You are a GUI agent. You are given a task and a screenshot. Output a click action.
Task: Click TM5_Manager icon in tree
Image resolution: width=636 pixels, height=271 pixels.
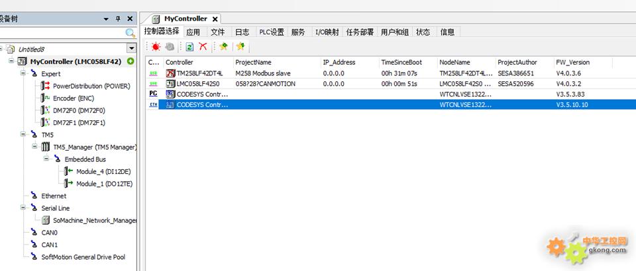click(x=46, y=147)
